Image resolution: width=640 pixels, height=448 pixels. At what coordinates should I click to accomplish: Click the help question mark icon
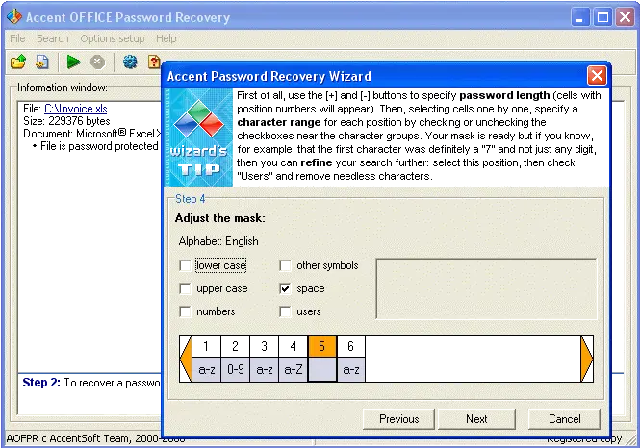coord(154,62)
